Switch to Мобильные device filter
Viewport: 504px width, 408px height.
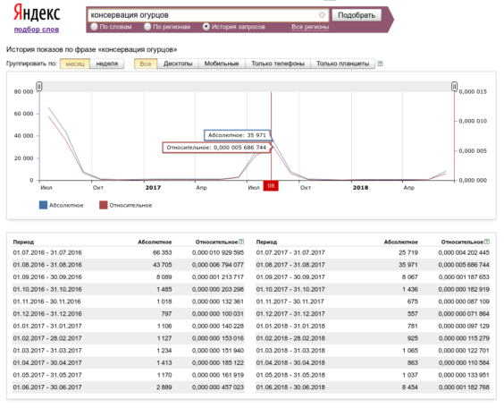222,64
